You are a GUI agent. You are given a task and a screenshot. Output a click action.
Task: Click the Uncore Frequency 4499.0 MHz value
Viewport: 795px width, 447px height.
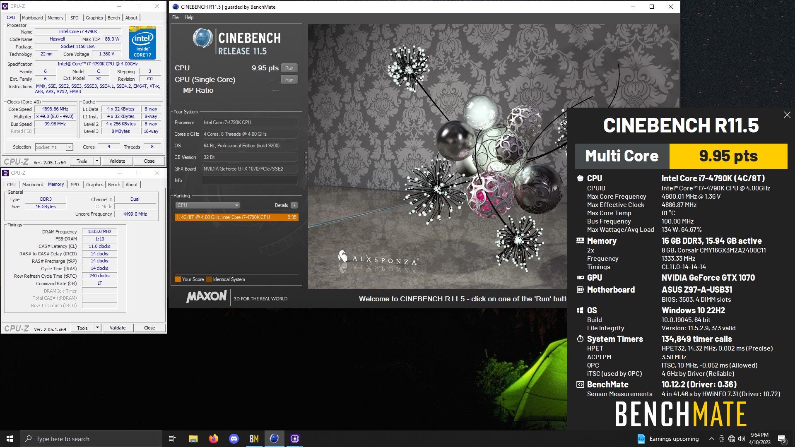[x=135, y=214]
